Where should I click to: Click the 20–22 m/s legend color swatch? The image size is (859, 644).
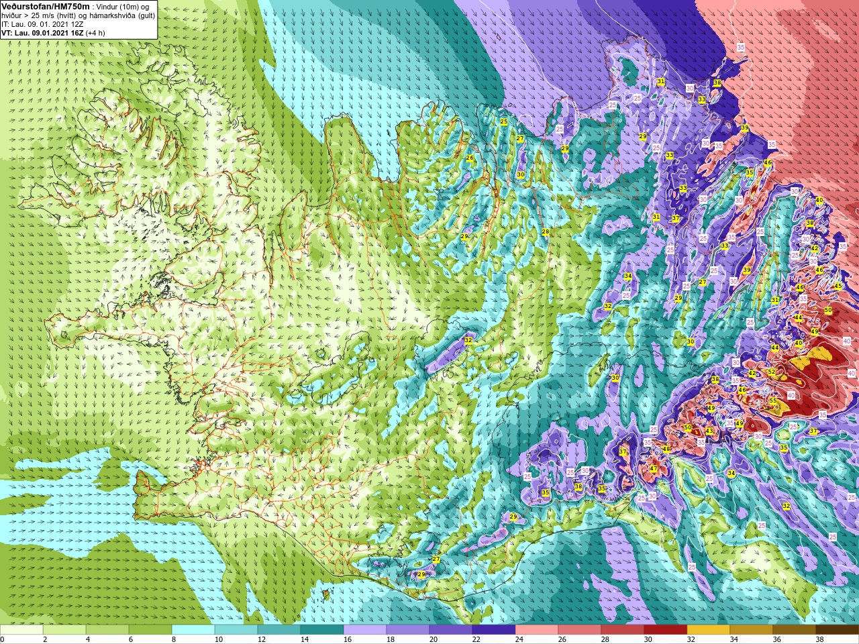tap(451, 630)
